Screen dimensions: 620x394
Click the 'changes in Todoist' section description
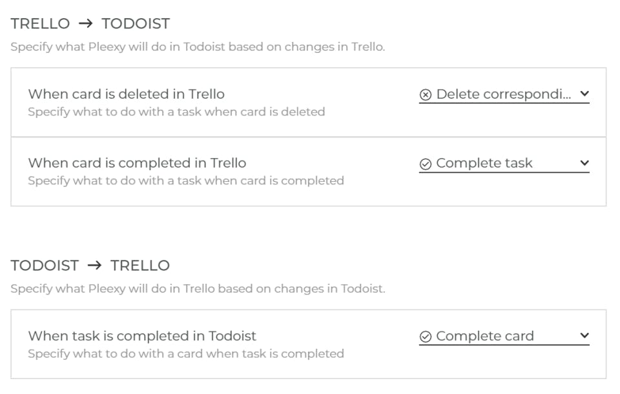click(x=198, y=289)
